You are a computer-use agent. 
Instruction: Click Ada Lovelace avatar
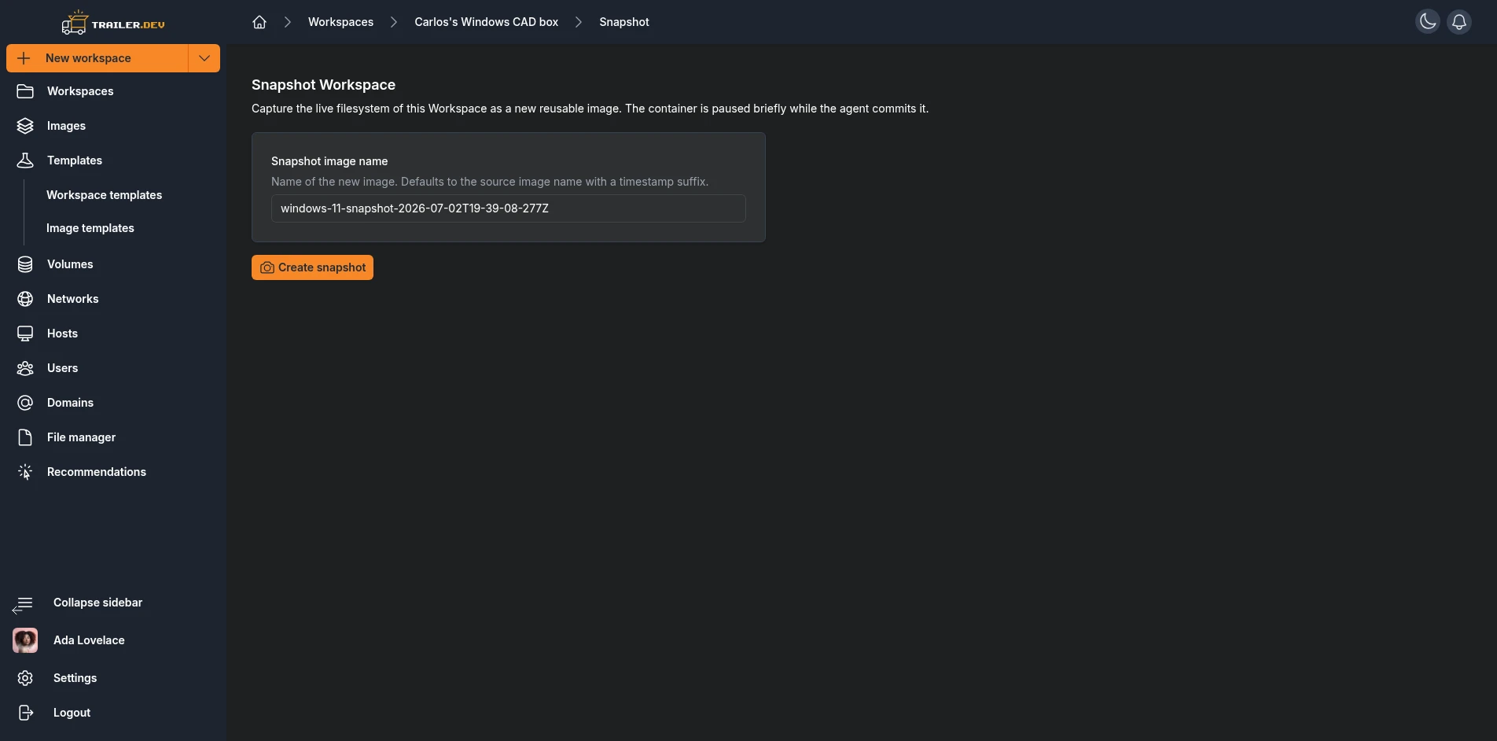pos(25,640)
